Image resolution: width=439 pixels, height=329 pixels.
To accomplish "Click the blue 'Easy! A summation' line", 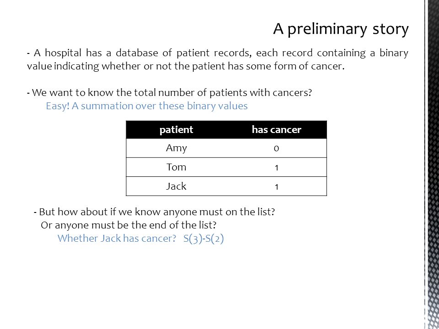I will 147,106.
